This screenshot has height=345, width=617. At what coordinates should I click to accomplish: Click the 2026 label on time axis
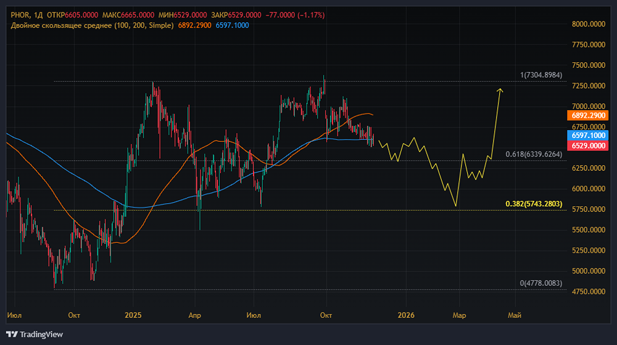406,315
